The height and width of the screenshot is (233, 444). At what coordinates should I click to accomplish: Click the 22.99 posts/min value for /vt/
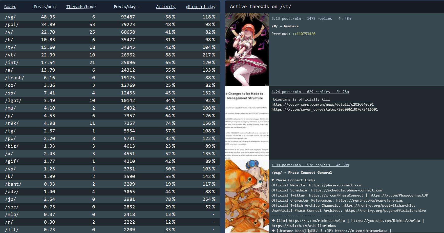coord(48,55)
